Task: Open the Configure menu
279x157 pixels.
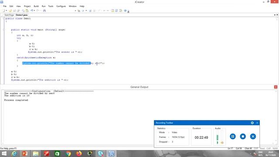Action: pyautogui.click(x=61, y=6)
